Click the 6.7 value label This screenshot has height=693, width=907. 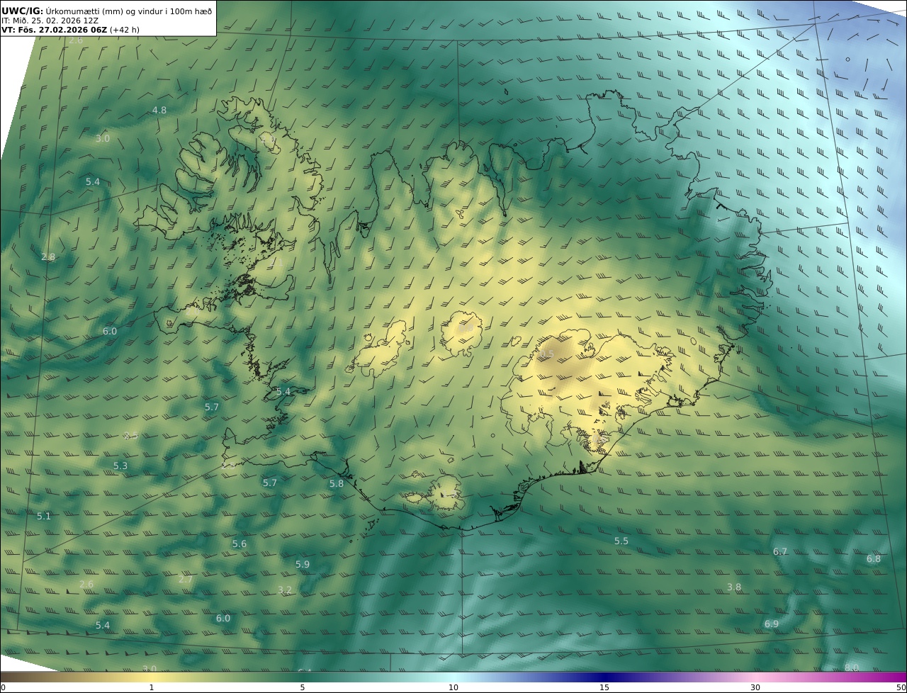[780, 551]
